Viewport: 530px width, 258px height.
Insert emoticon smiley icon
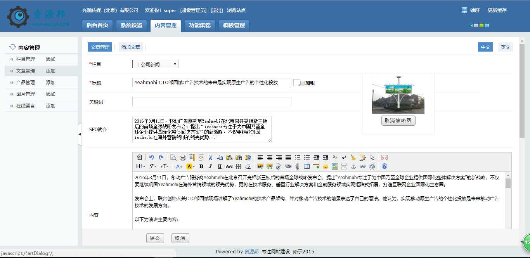326,166
